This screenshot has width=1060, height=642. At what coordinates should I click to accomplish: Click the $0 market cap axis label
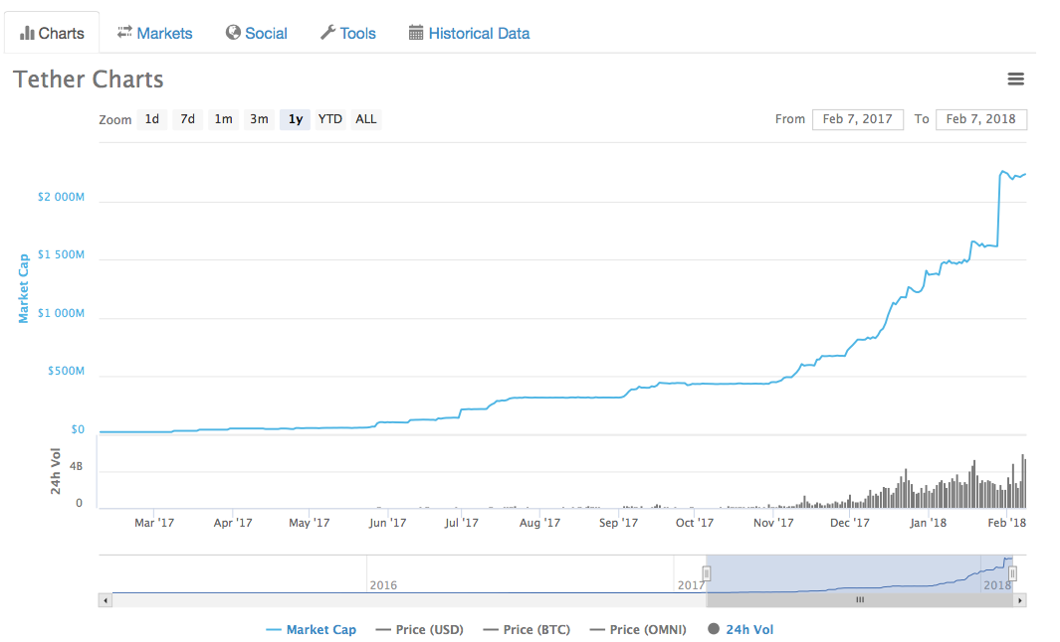[x=78, y=429]
